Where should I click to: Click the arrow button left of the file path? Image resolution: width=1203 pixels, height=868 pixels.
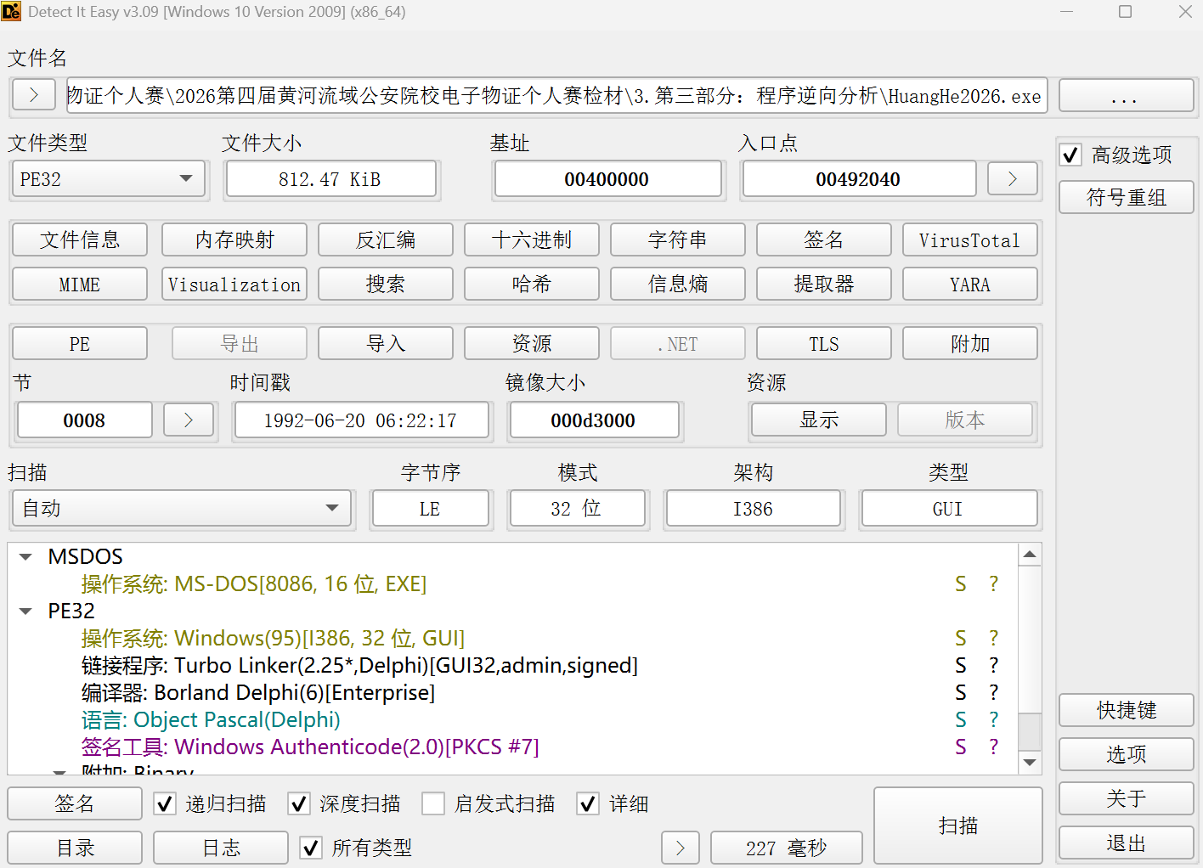(34, 95)
